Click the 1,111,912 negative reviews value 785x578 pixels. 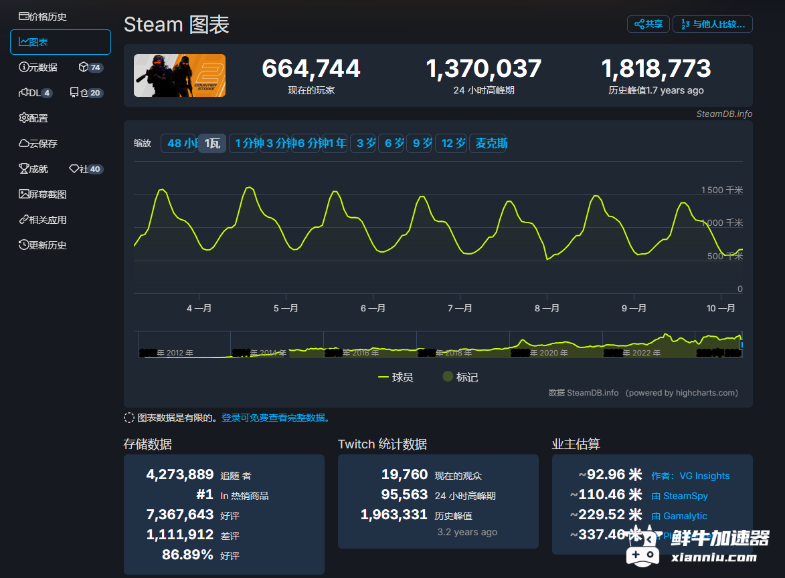(180, 535)
